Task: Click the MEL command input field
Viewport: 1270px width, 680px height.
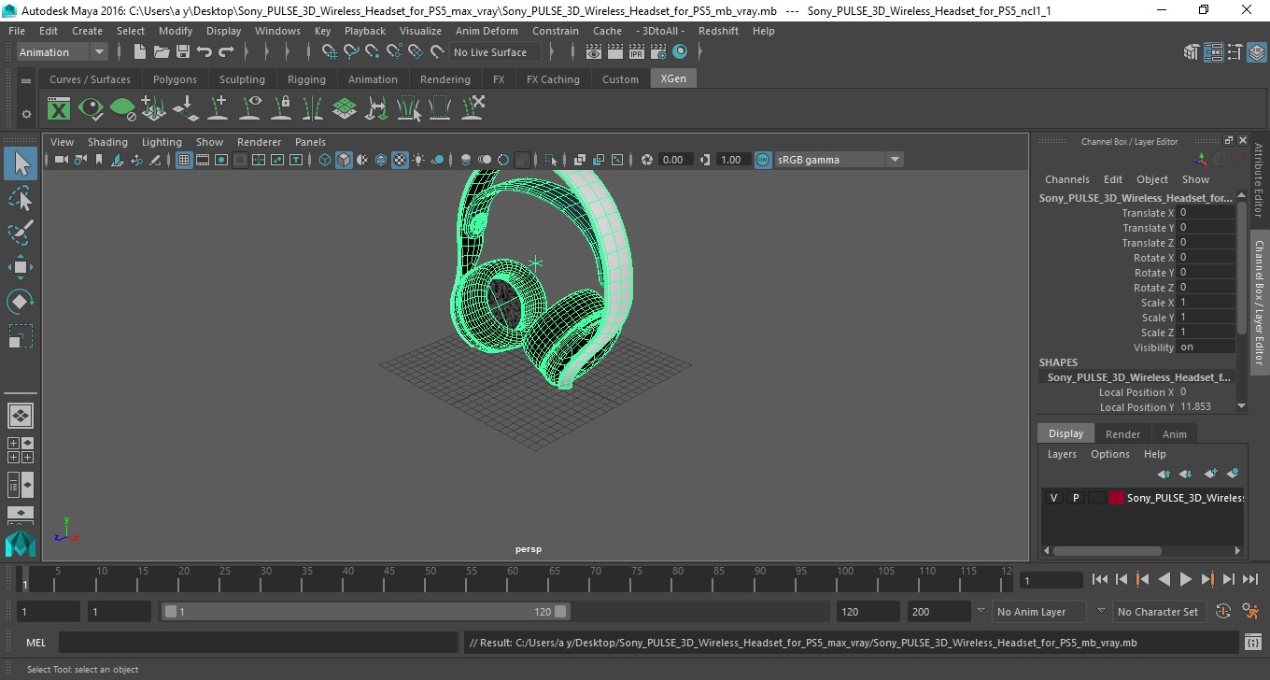Action: 258,643
